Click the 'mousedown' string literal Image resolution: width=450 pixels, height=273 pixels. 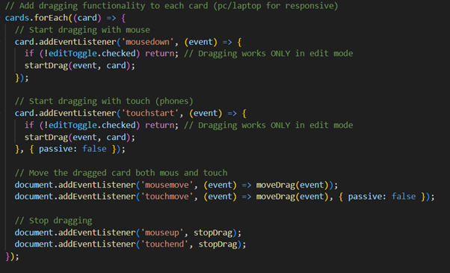click(x=147, y=42)
